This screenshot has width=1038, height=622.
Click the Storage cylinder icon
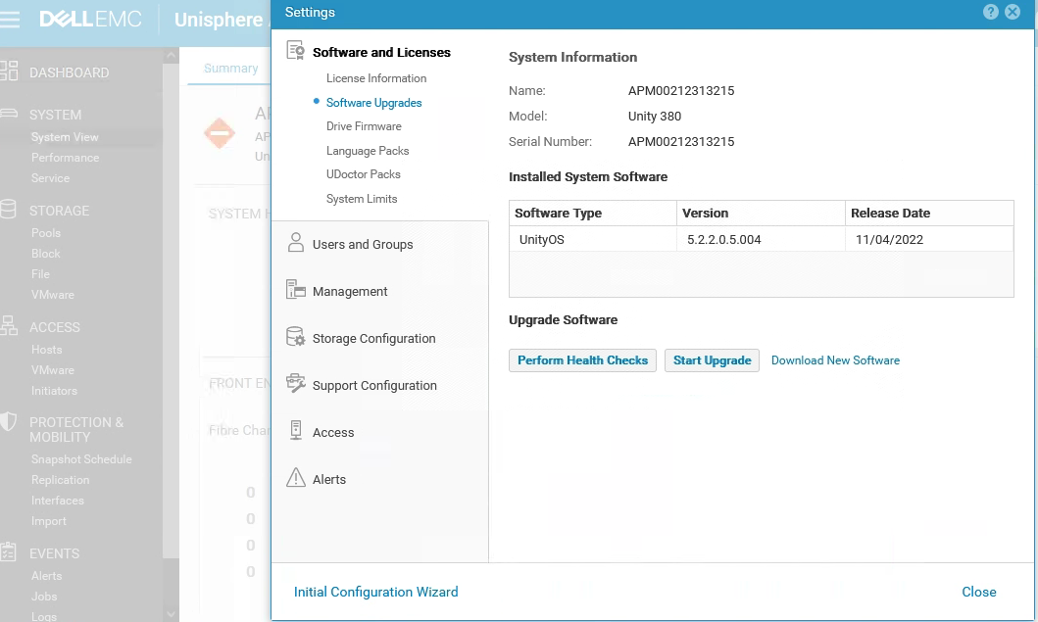tap(8, 209)
